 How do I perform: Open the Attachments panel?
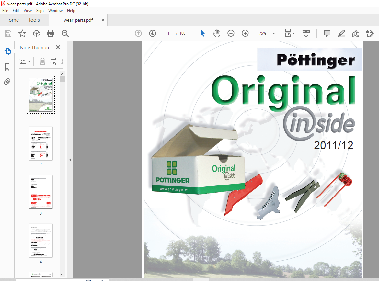tap(7, 82)
